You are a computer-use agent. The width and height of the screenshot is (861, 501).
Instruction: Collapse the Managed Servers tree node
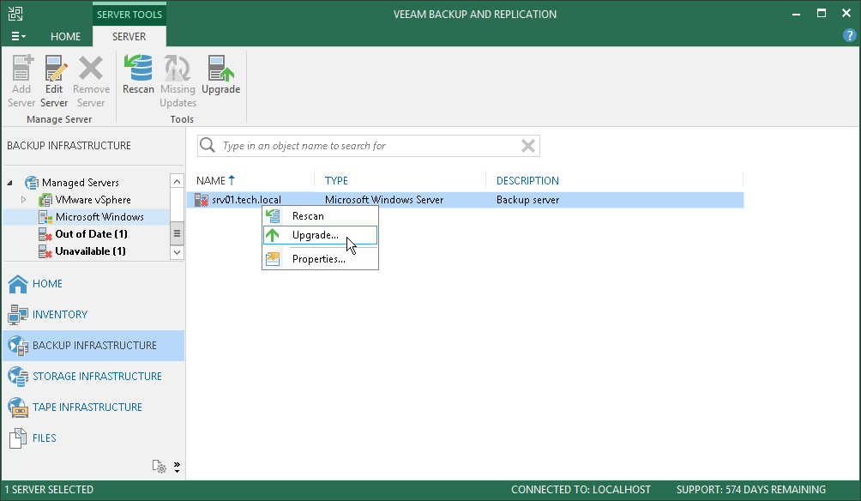pyautogui.click(x=10, y=183)
